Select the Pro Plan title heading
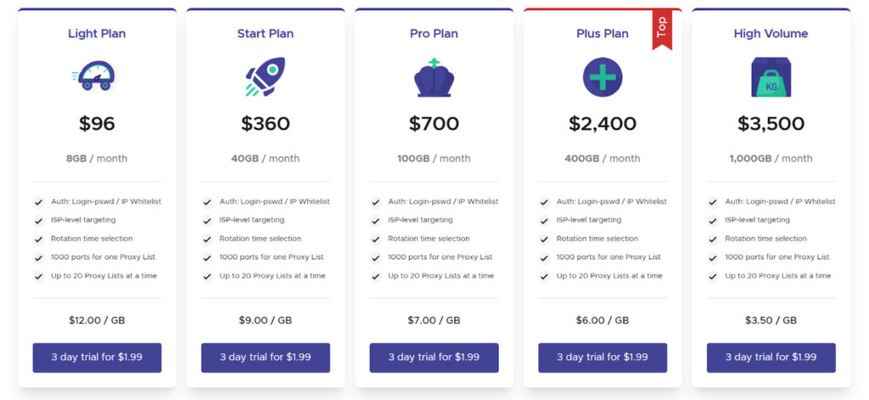The width and height of the screenshot is (869, 400). (x=434, y=34)
